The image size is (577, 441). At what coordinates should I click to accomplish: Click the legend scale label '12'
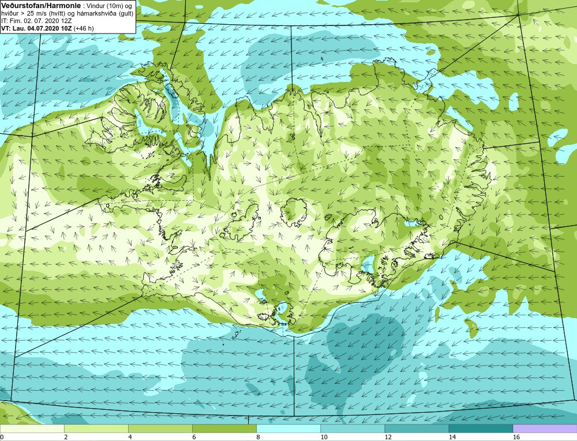(x=388, y=438)
